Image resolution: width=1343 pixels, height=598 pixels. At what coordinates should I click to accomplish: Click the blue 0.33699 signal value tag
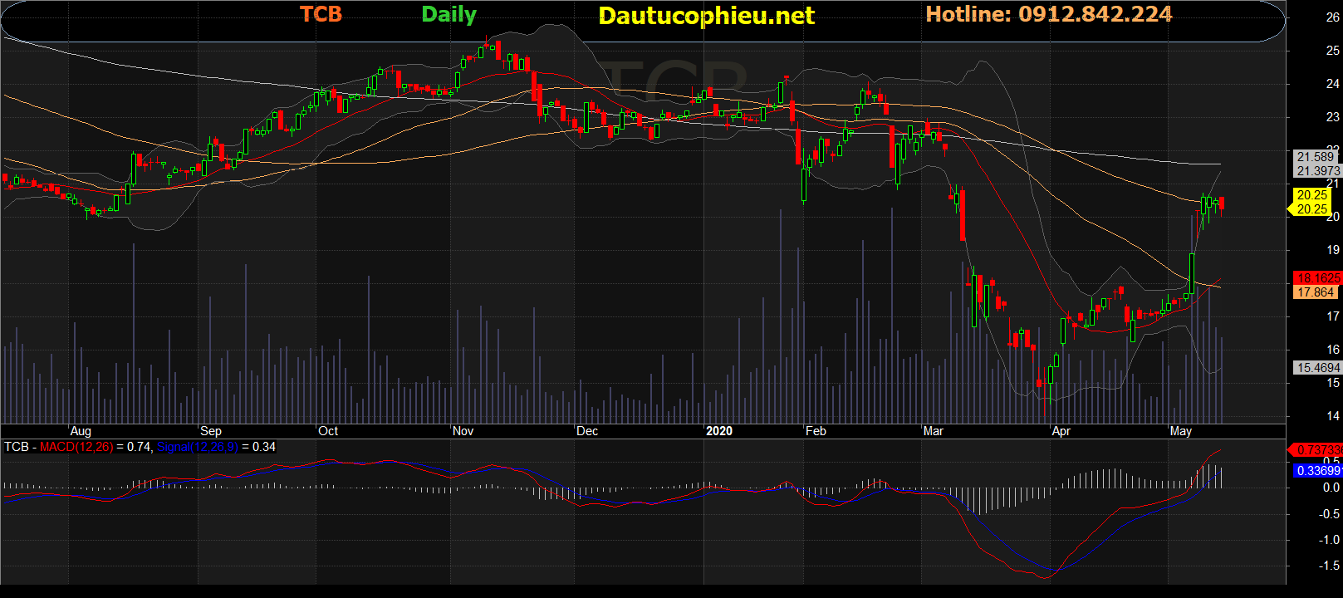tap(1317, 471)
